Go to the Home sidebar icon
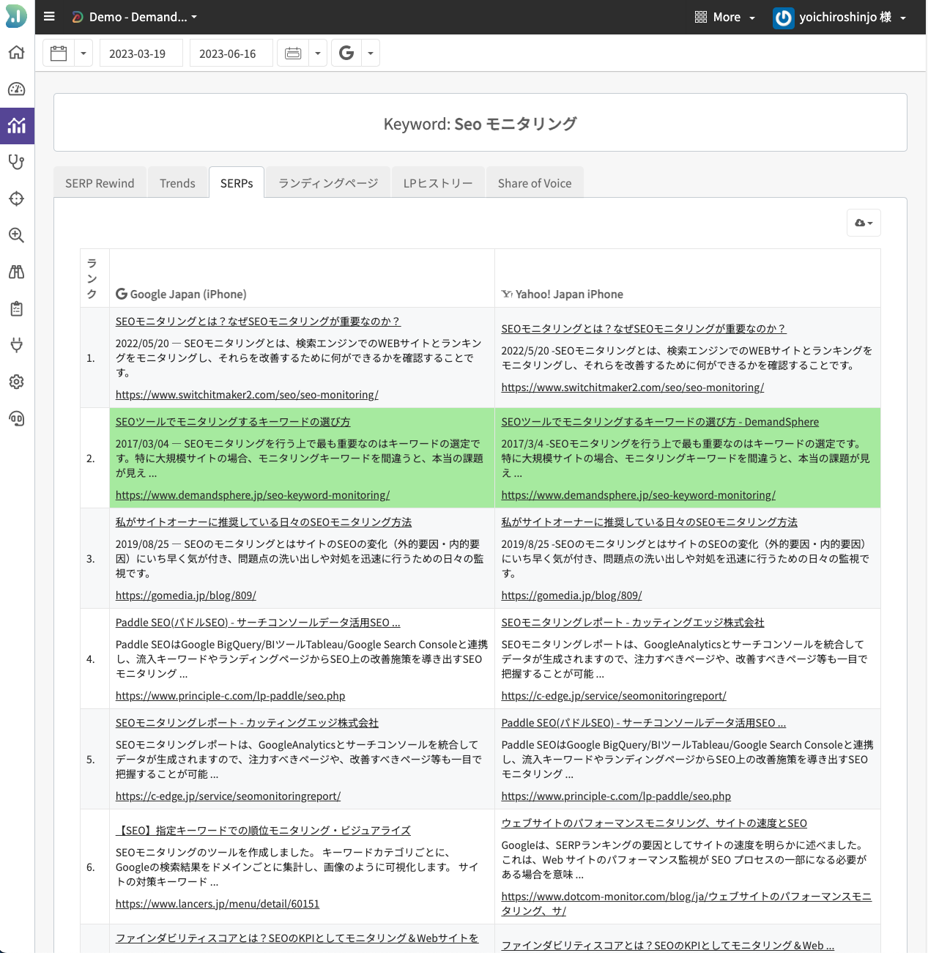 (x=16, y=53)
